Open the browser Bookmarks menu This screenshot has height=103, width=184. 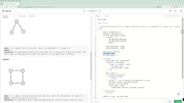coord(13,1)
